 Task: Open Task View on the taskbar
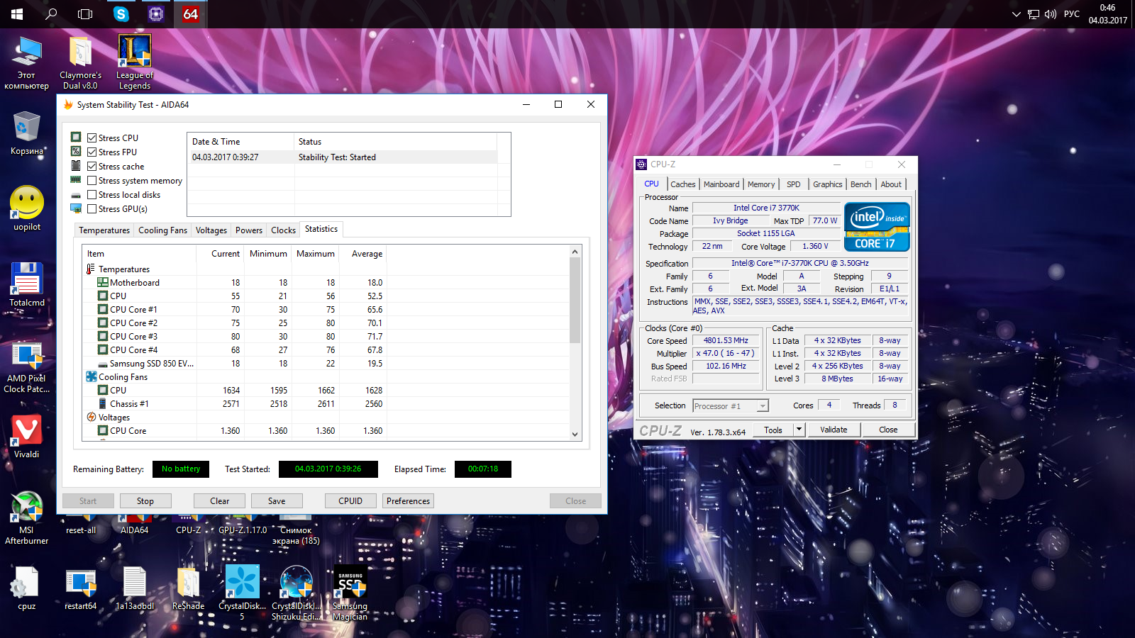85,14
